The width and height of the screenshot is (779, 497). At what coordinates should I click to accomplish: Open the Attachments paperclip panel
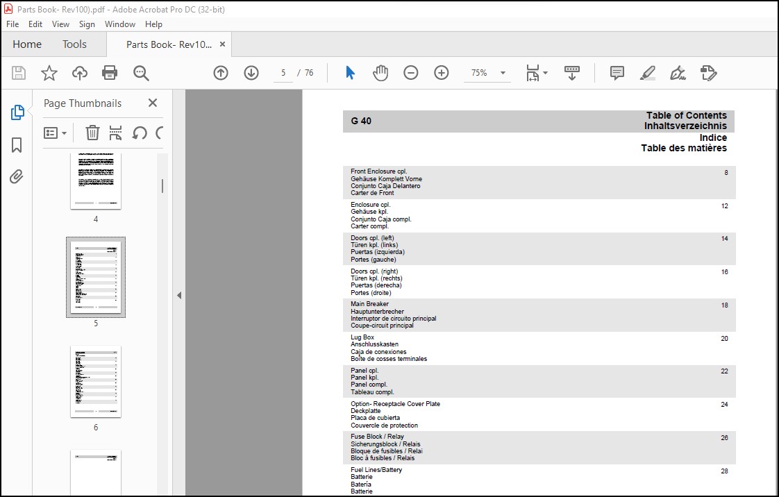coord(17,177)
